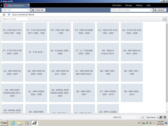The width and height of the screenshot is (168, 126).
Task: Select F2 - FRR /WT5500 2000-2004 tile
Action: point(84,31)
